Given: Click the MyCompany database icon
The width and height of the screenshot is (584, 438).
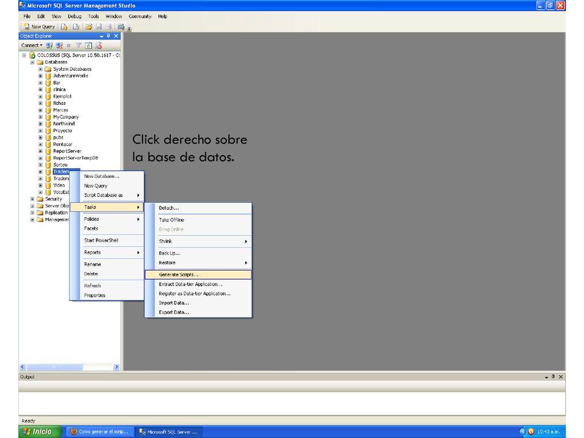Looking at the screenshot, I should coord(48,117).
